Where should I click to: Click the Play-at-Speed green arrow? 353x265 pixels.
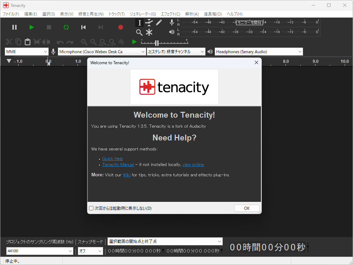point(134,42)
